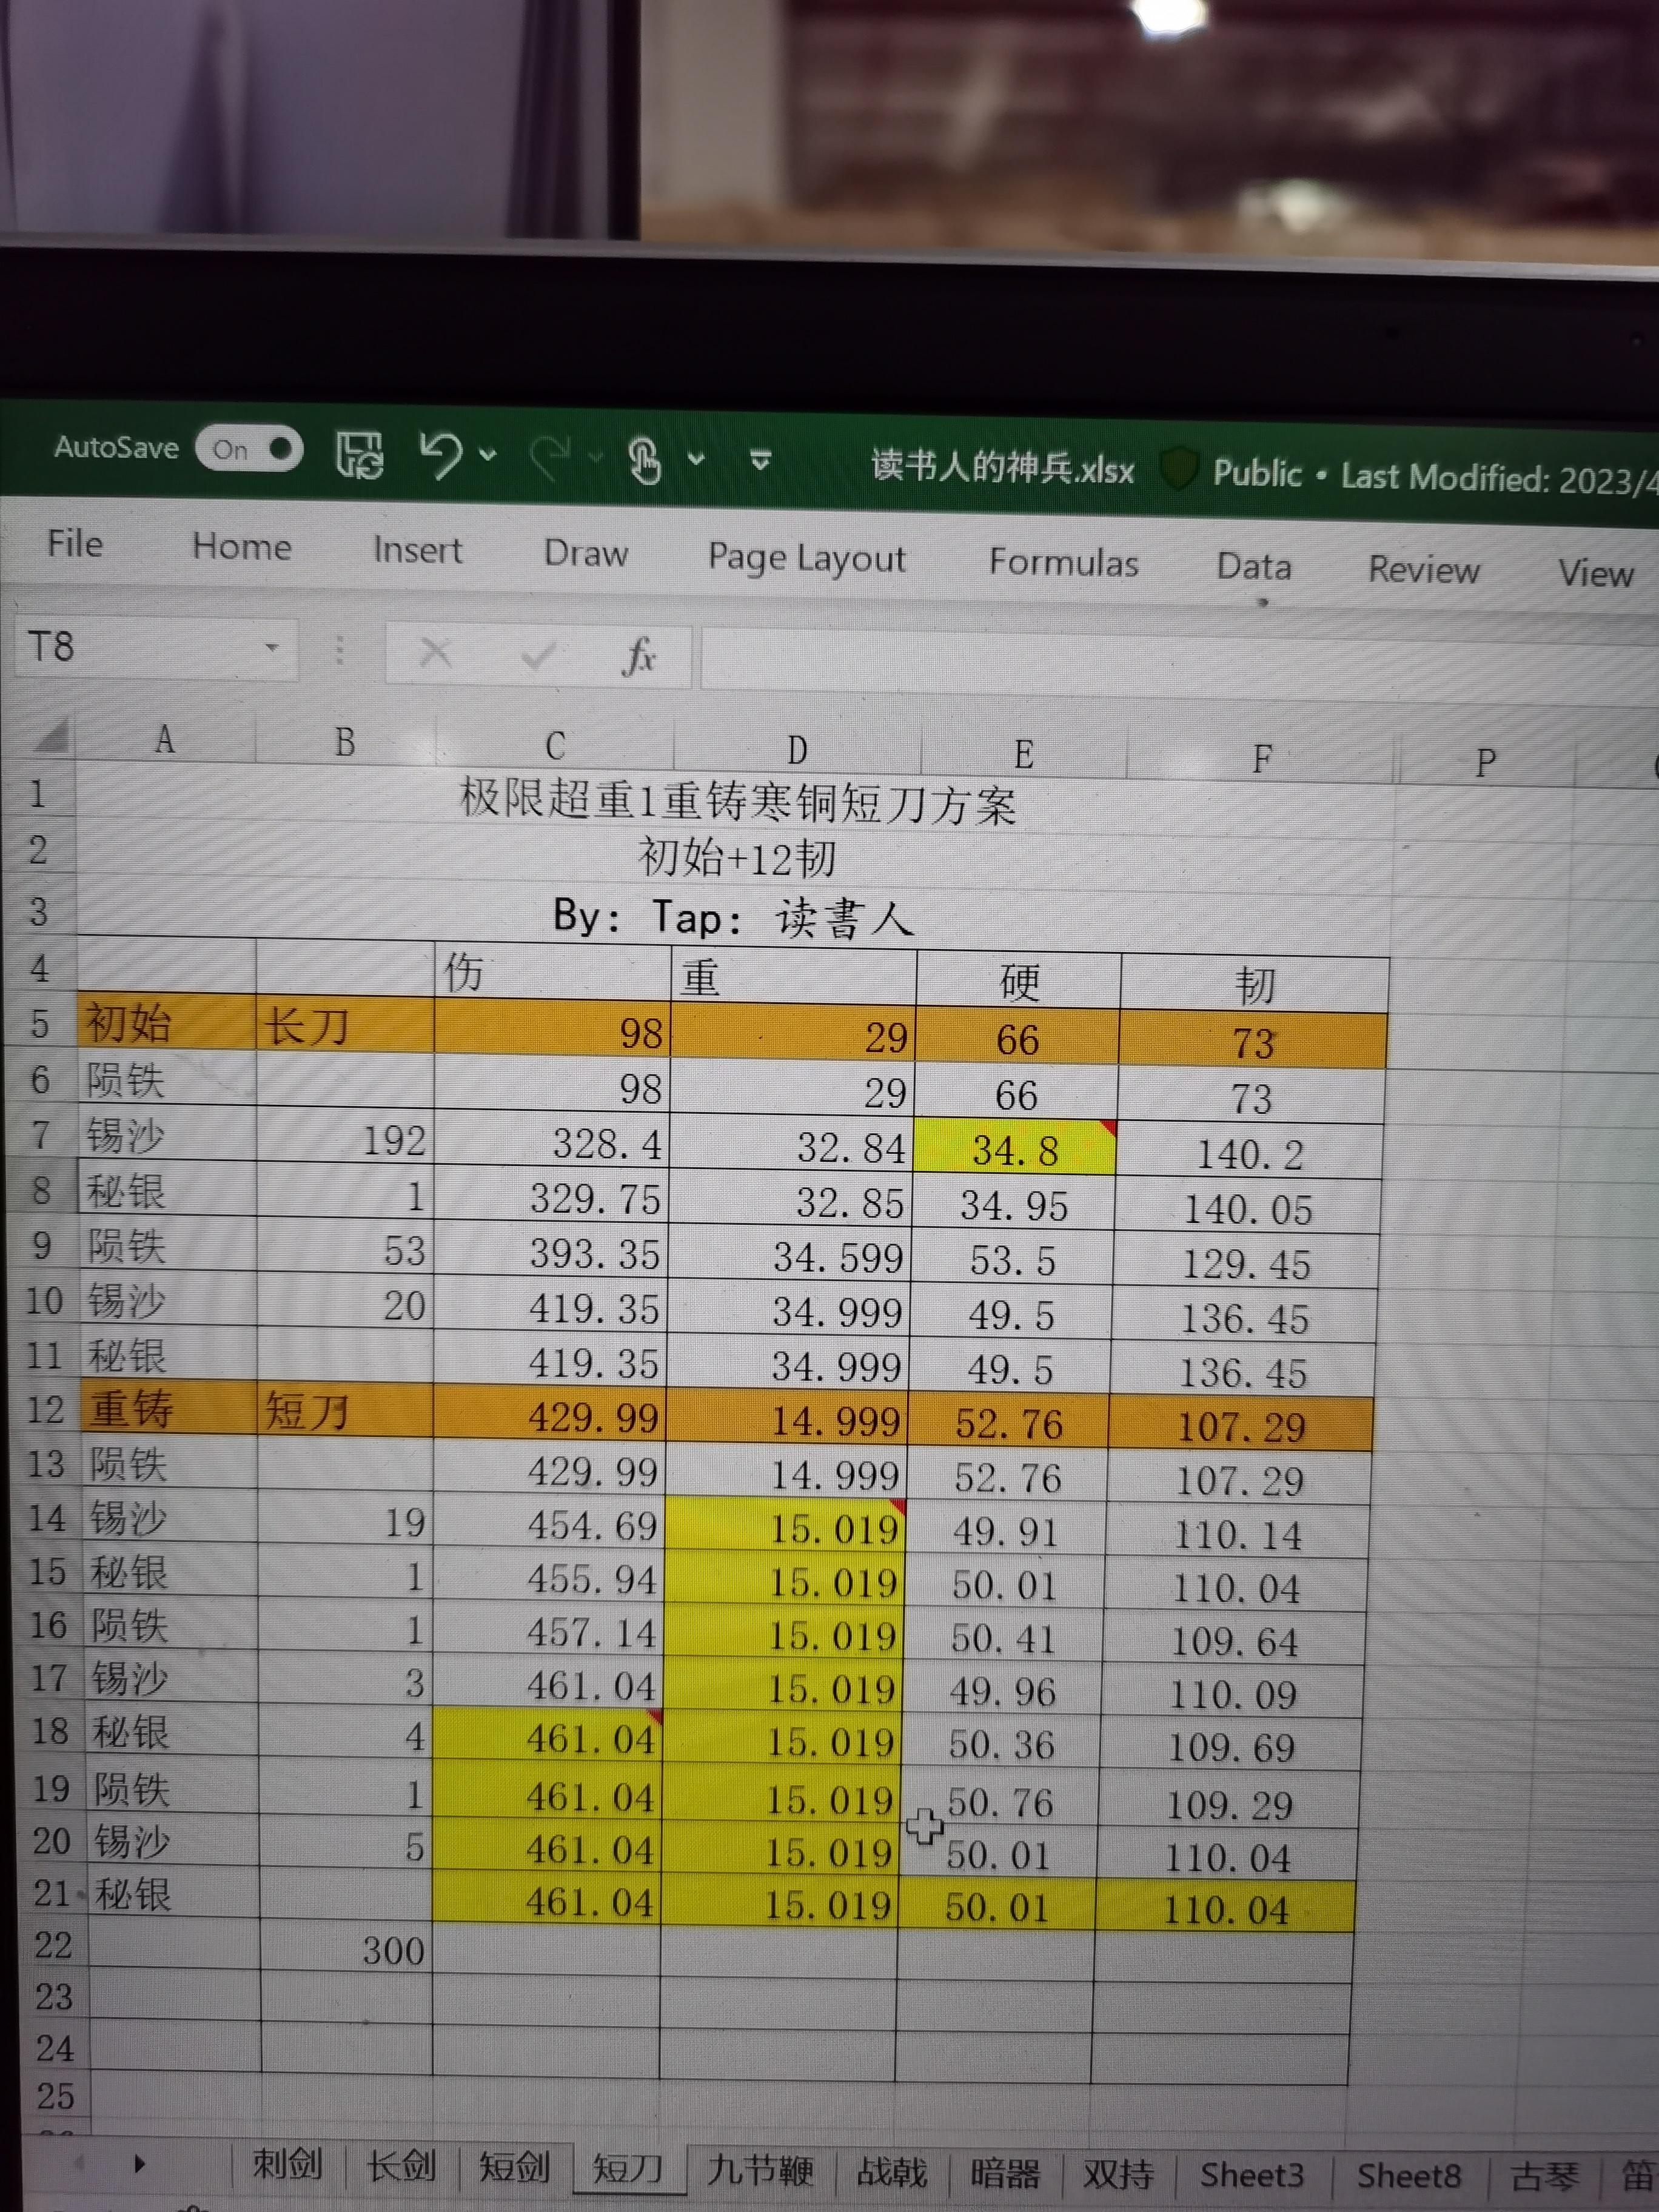Image resolution: width=1659 pixels, height=2212 pixels.
Task: Click cell with value 457.14
Action: [549, 1632]
